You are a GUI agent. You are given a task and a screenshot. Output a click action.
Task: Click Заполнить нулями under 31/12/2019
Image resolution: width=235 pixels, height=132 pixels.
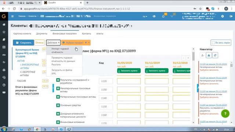coord(157,71)
